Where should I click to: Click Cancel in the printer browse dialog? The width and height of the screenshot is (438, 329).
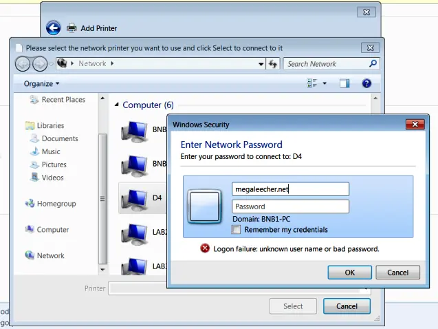347,306
